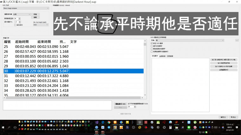Select subtitle row 29 with duration 1.043
241x135 pixels.
tap(74, 66)
